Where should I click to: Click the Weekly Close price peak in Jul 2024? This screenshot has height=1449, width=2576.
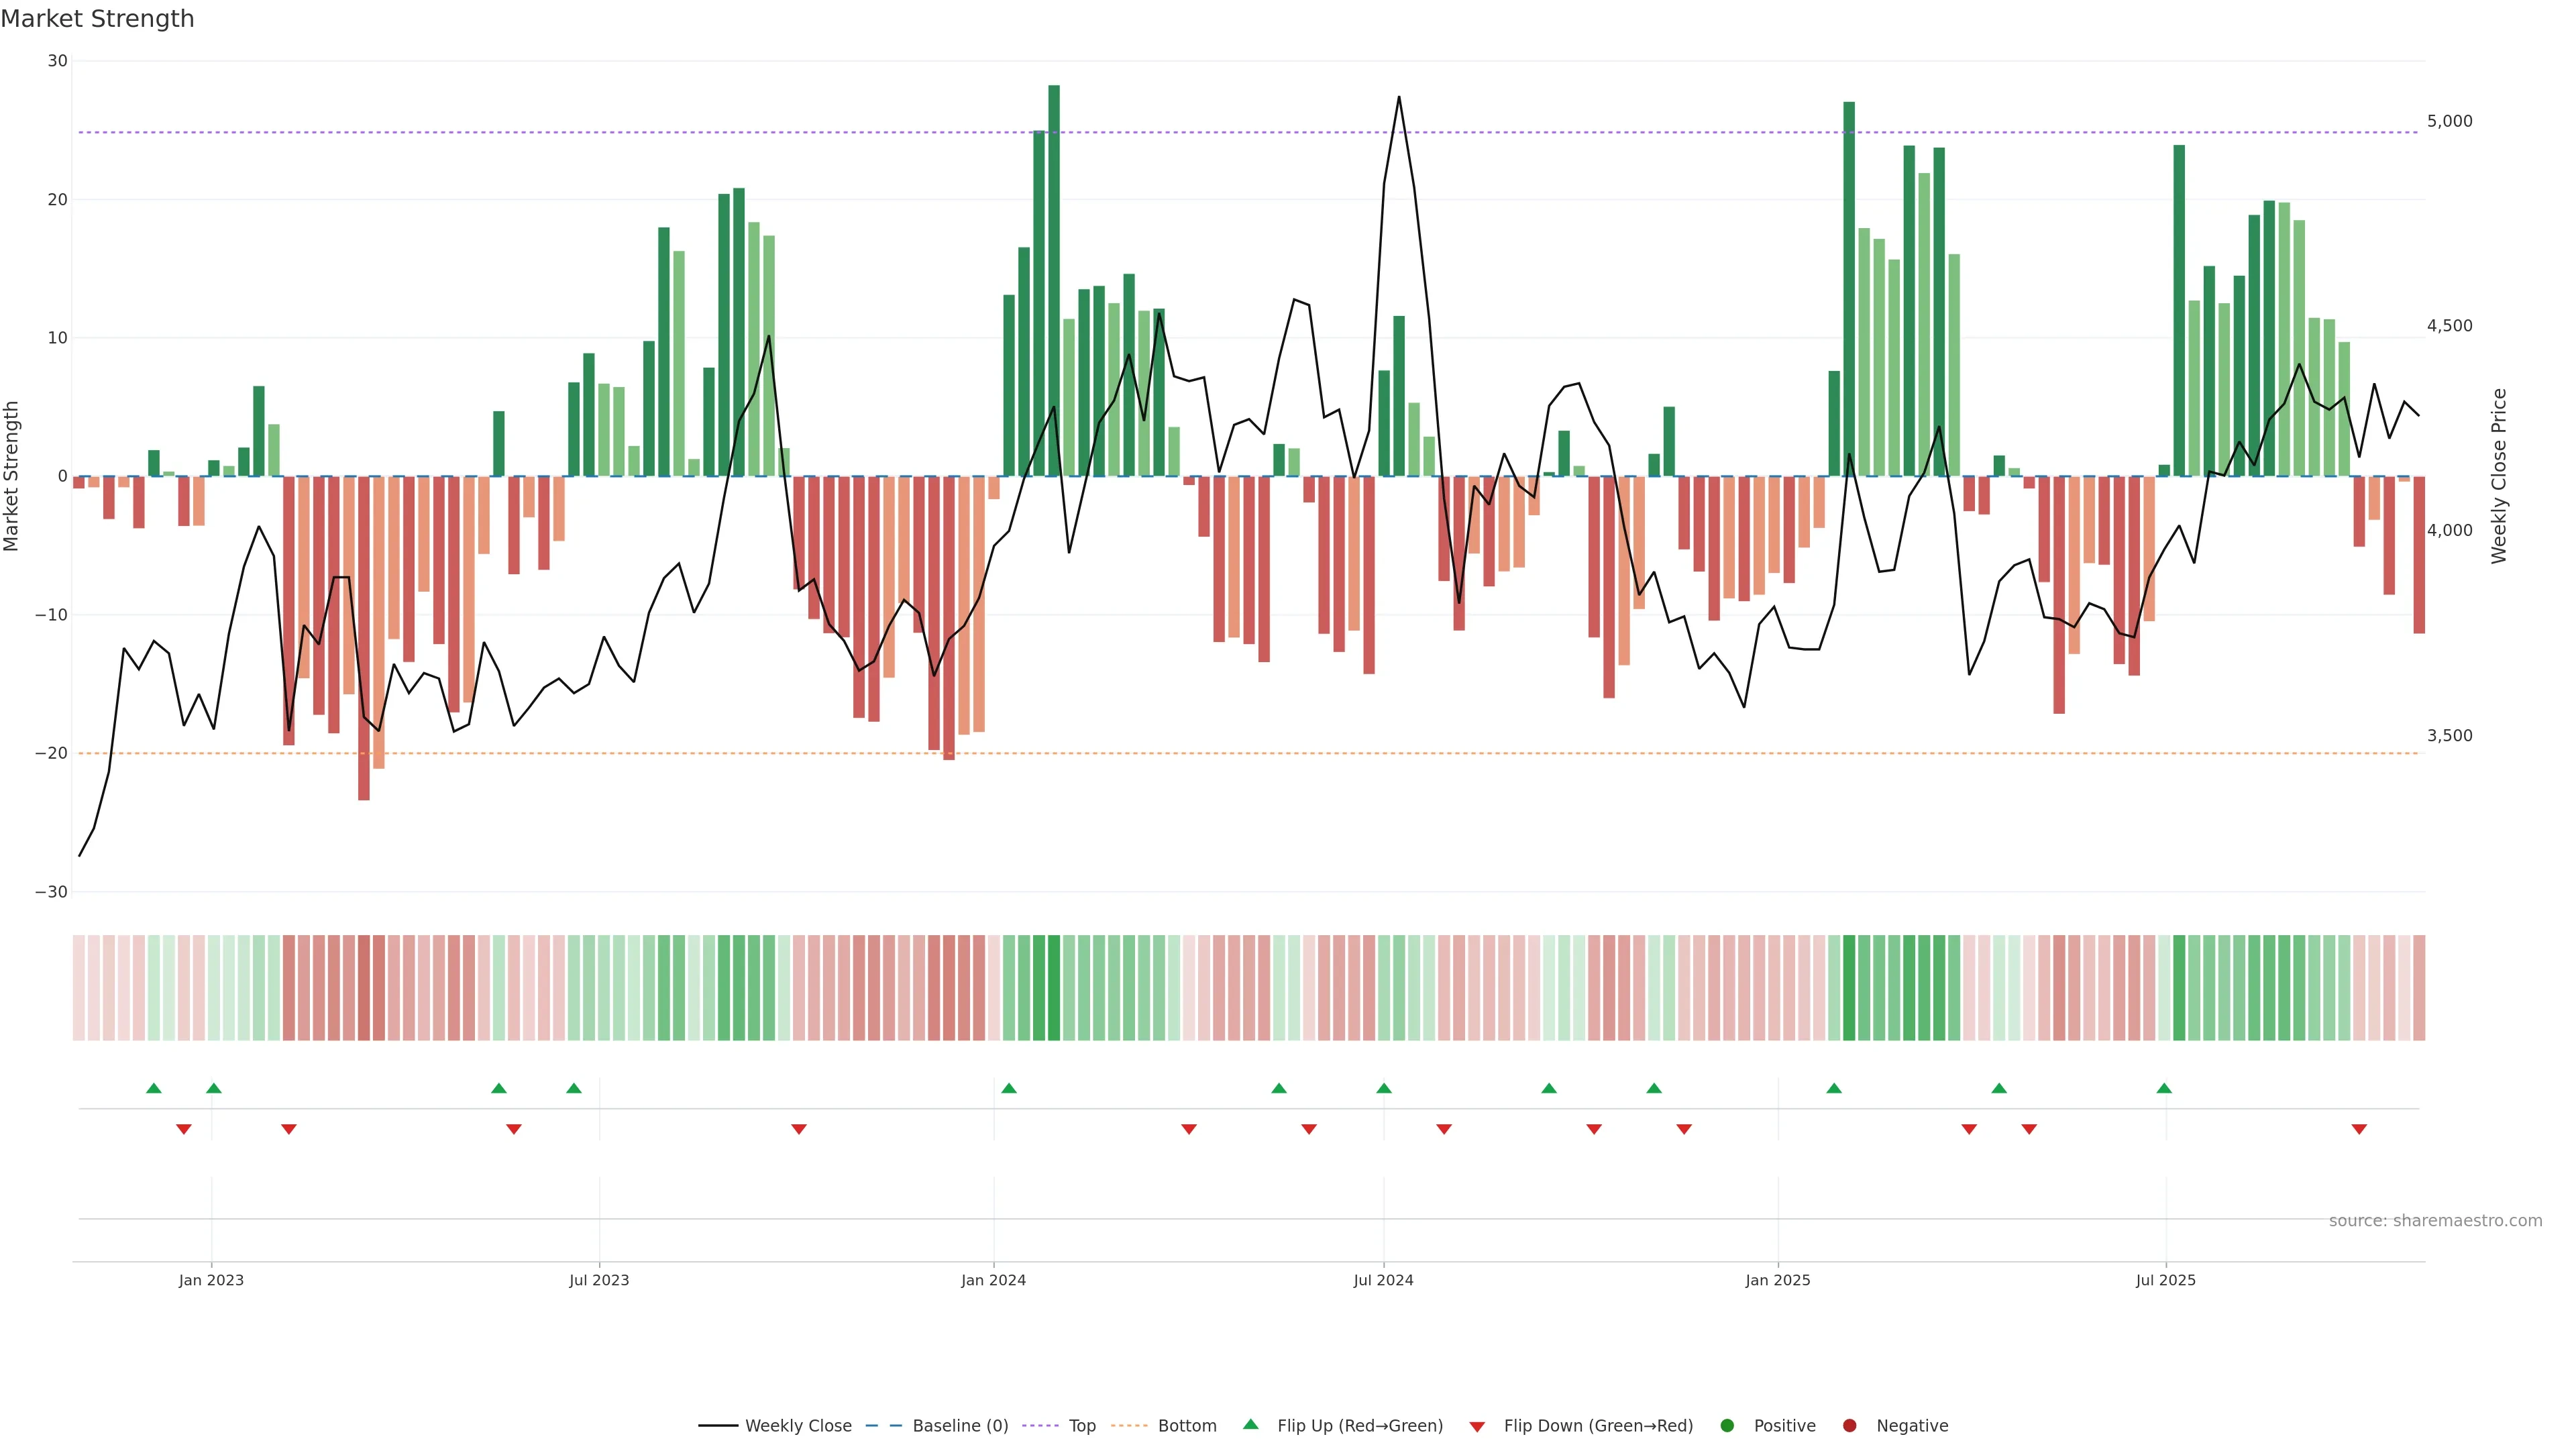(x=1399, y=98)
